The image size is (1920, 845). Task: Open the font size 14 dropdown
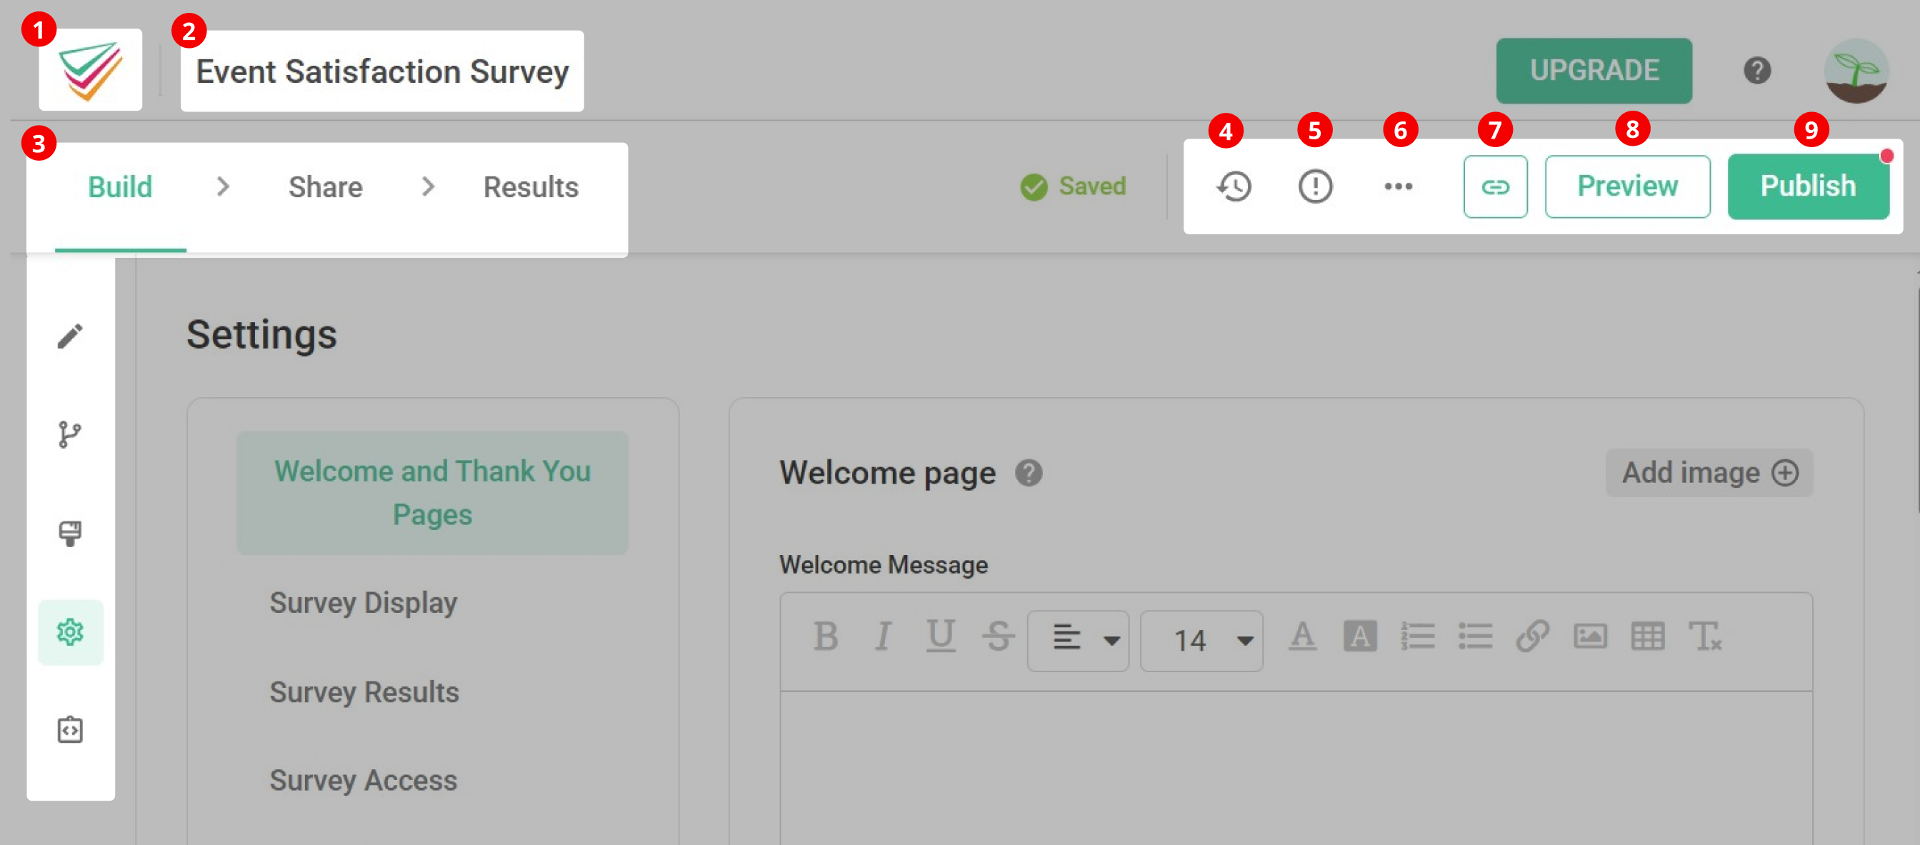1201,640
